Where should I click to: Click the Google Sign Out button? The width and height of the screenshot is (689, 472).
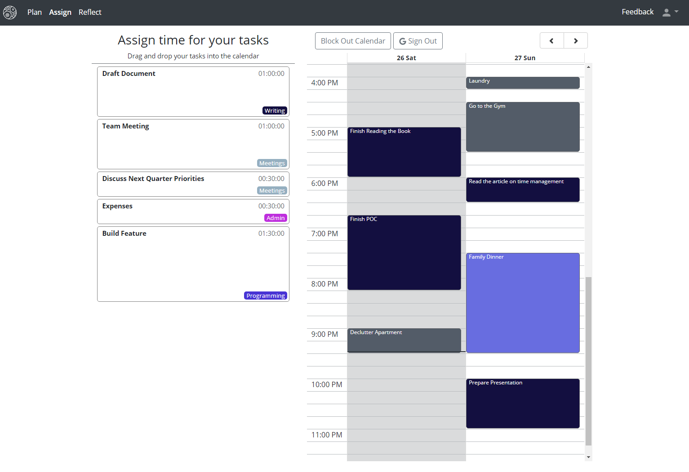418,41
